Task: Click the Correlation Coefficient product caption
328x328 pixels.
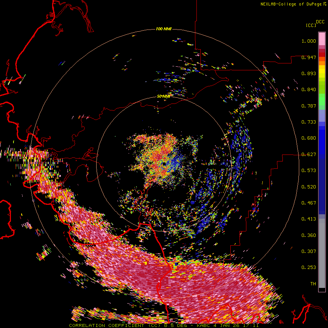Action: pyautogui.click(x=164, y=325)
